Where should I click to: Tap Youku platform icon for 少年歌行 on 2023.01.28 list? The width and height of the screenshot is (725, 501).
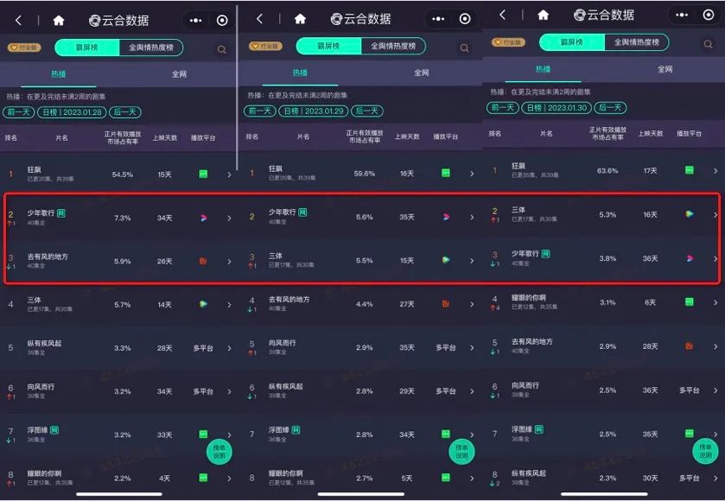[x=204, y=218]
